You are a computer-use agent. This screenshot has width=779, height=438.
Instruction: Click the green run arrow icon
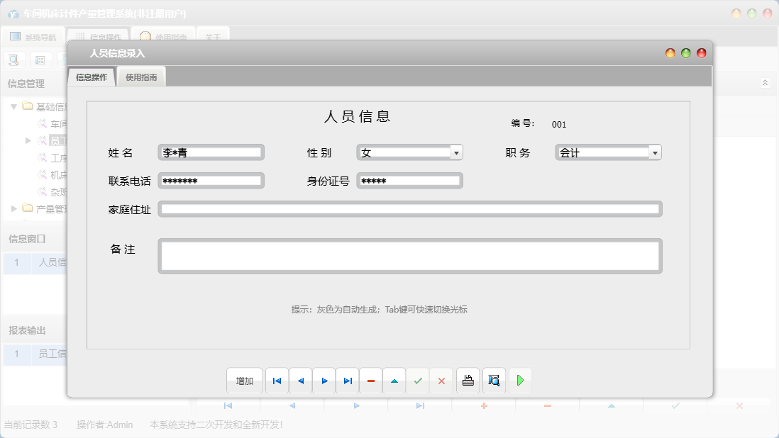coord(520,381)
